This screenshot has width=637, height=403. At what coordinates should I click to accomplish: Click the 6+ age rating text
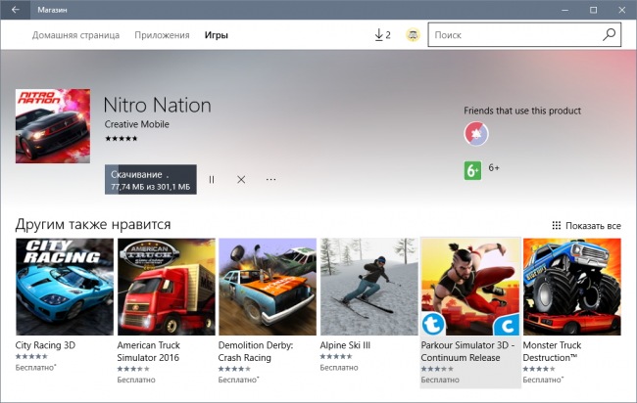pos(494,168)
